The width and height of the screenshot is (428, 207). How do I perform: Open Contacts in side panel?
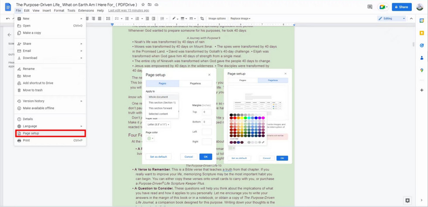click(422, 58)
